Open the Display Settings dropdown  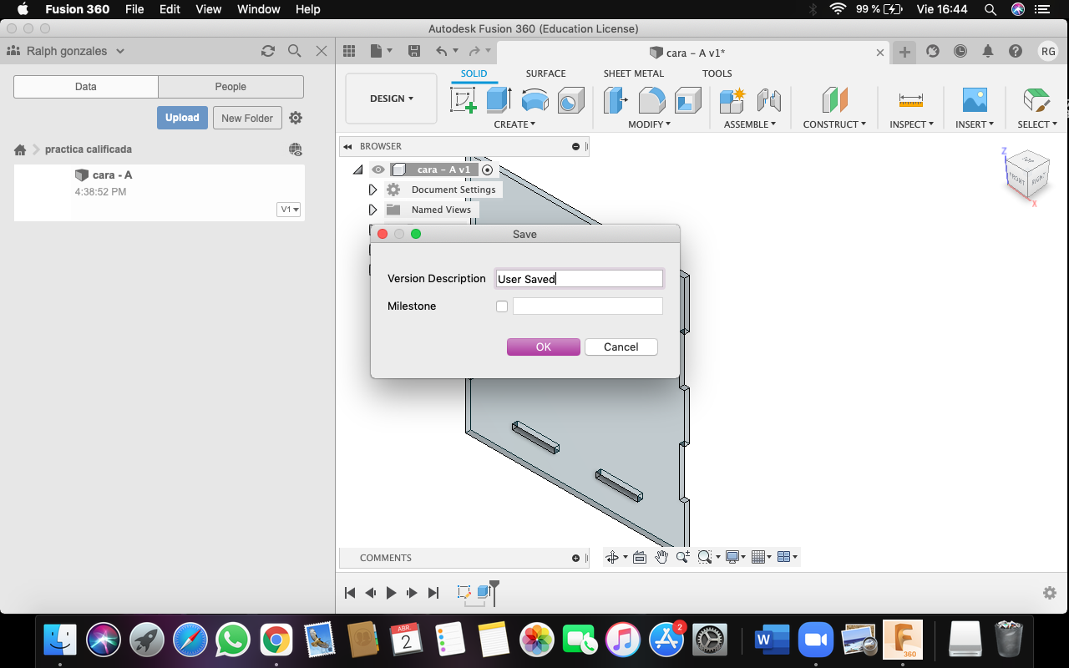(735, 557)
